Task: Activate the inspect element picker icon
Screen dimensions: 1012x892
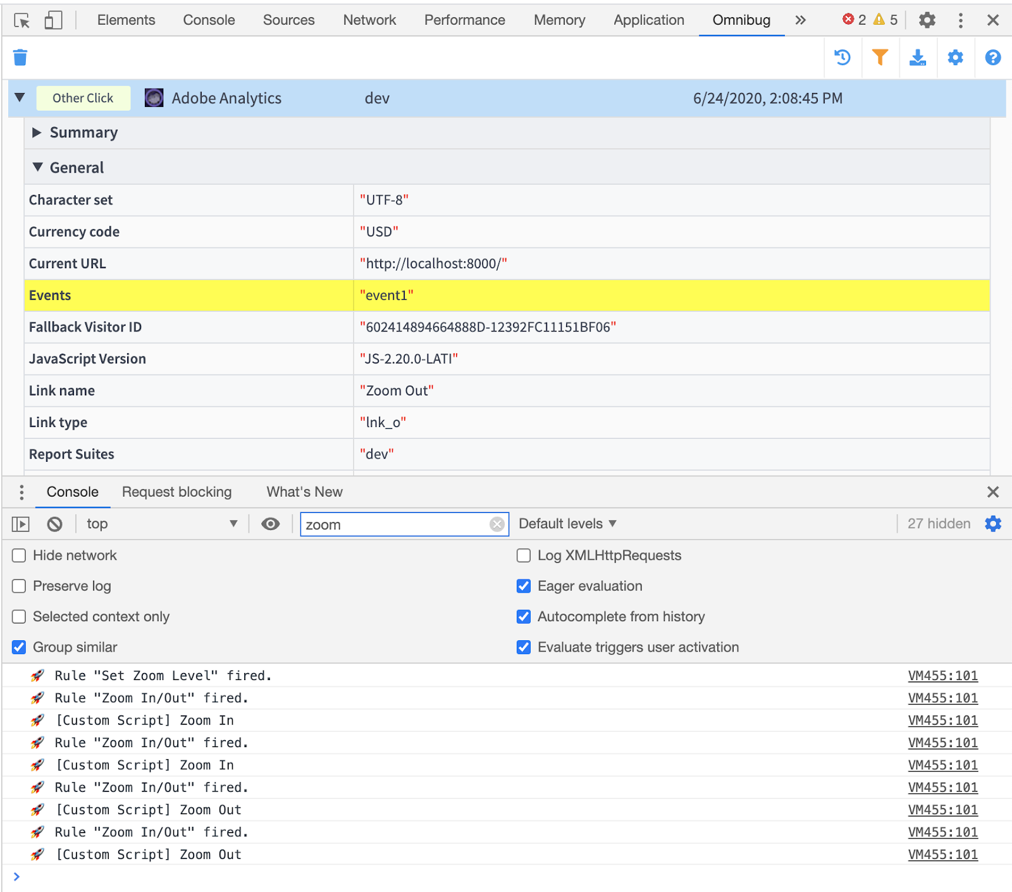Action: [x=22, y=20]
